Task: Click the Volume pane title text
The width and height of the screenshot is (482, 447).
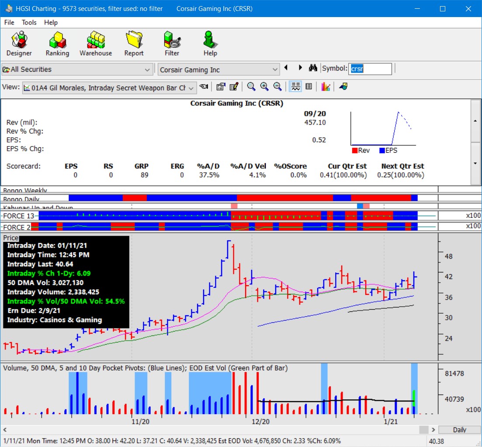Action: (145, 368)
